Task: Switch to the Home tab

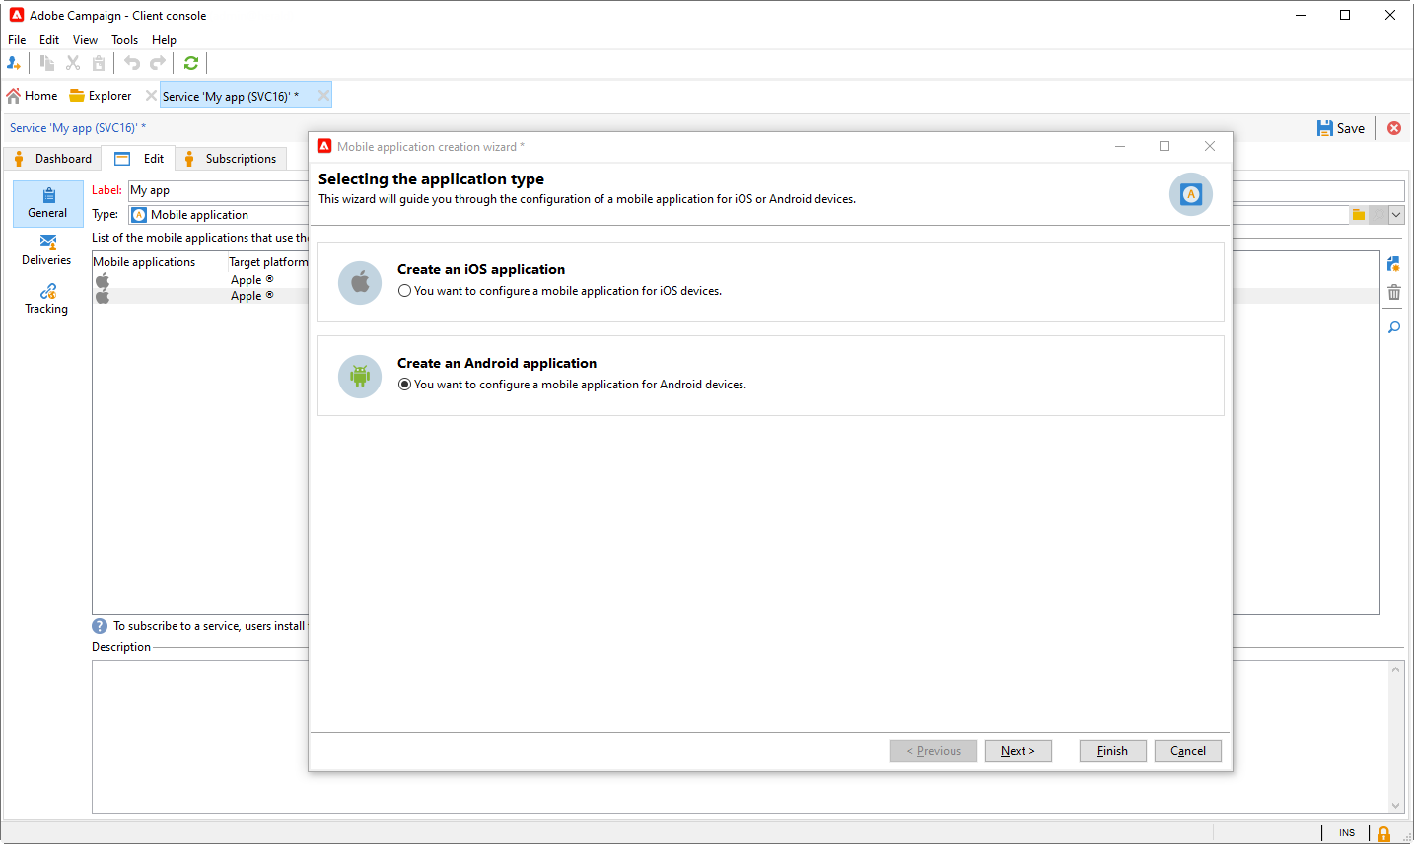Action: point(32,96)
